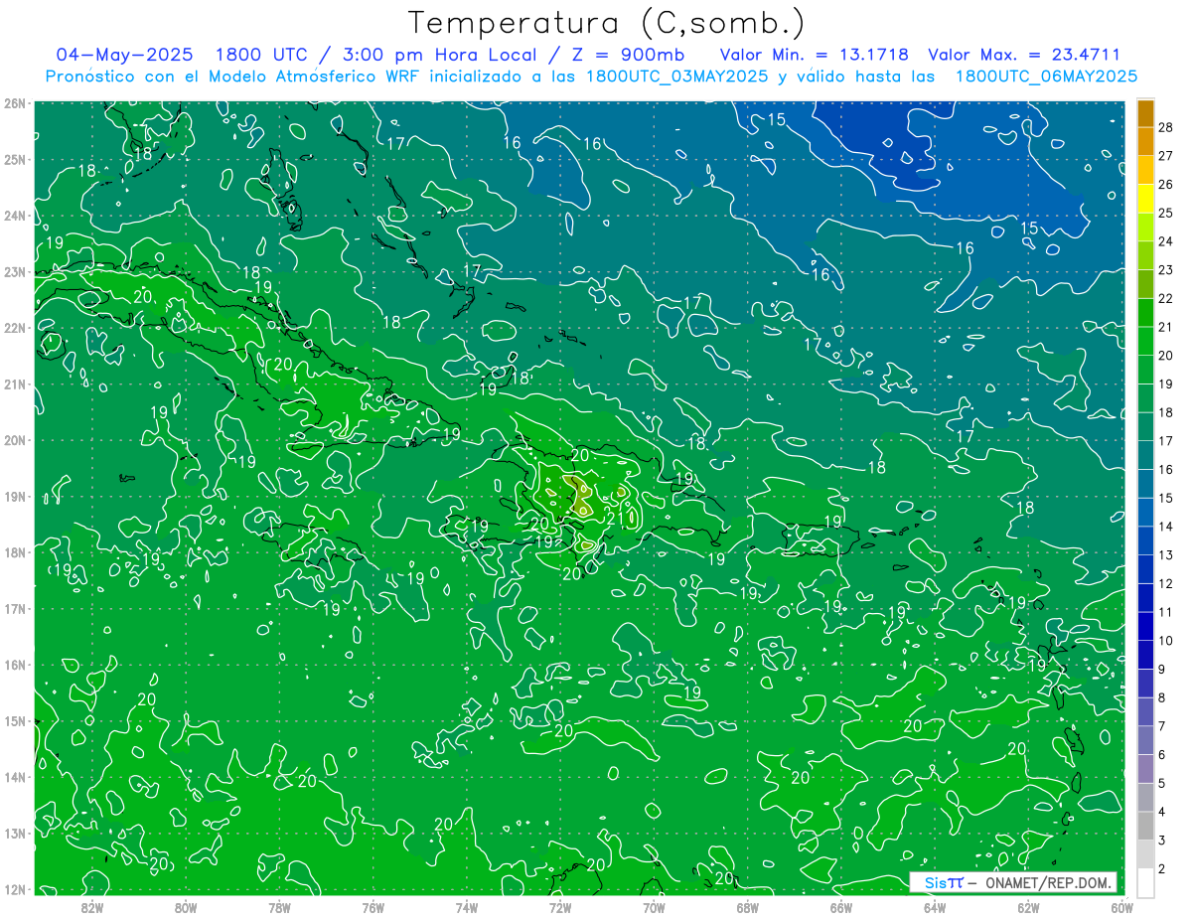Click the color bar value '11'
1192x921 pixels.
1166,612
